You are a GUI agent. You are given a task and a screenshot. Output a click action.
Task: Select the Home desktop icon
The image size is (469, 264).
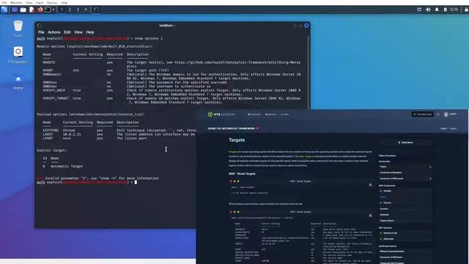[18, 81]
